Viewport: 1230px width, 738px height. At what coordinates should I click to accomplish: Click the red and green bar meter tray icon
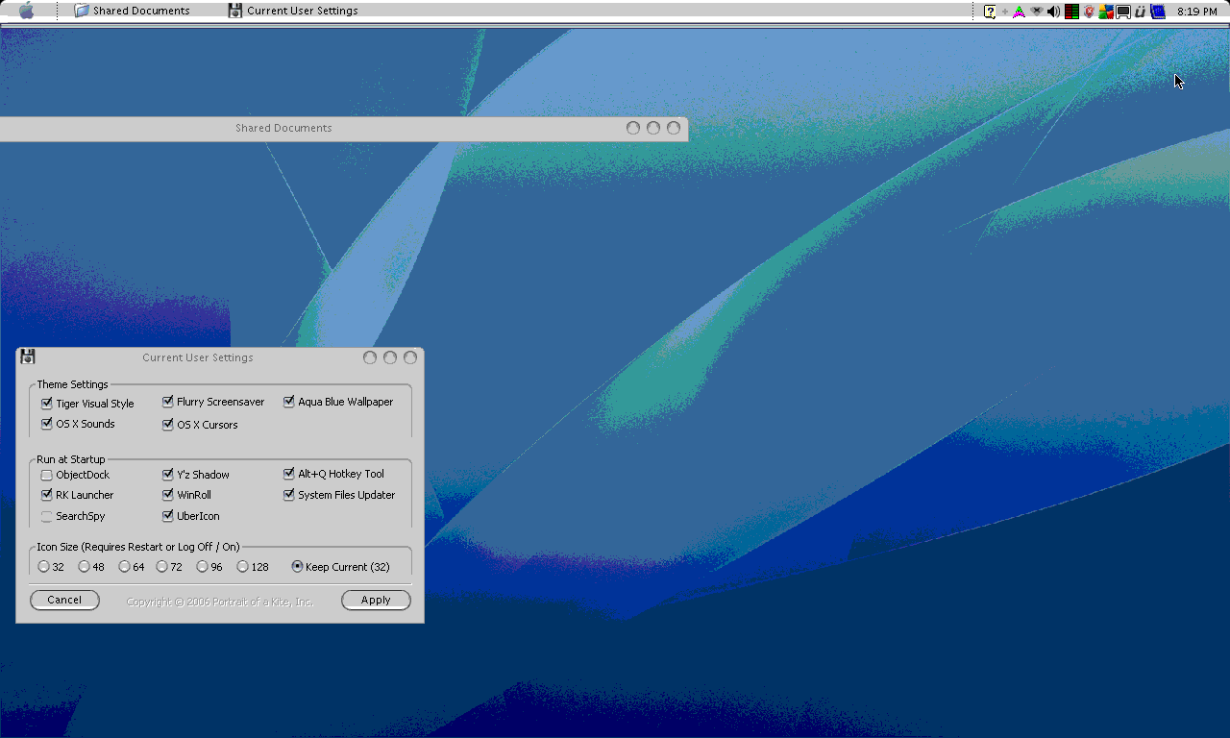(x=1071, y=12)
